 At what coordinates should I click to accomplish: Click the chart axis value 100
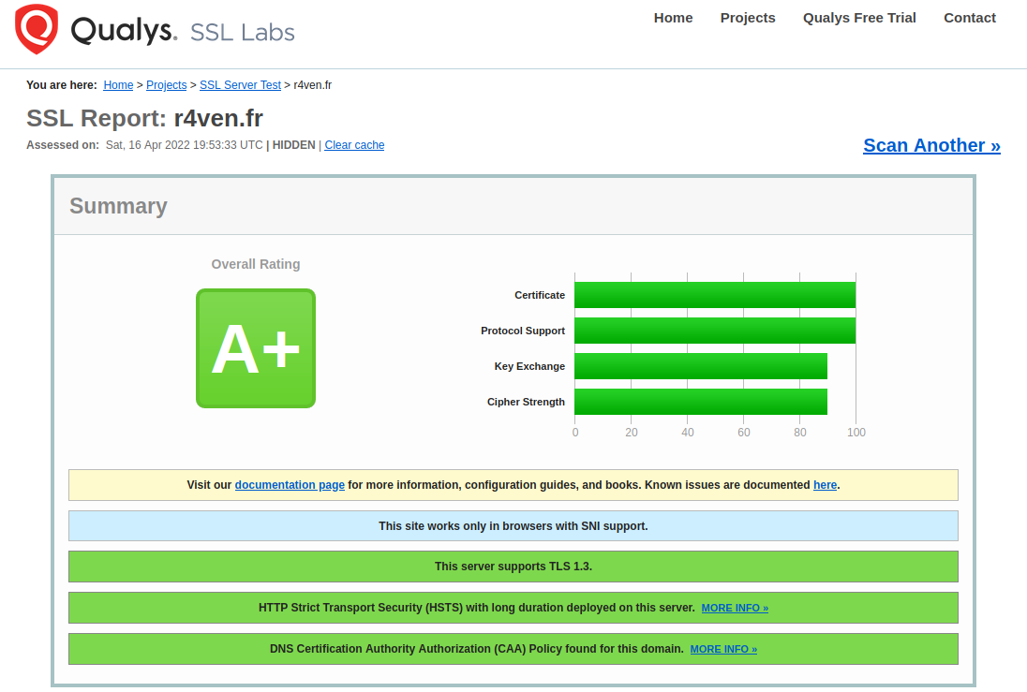click(856, 433)
